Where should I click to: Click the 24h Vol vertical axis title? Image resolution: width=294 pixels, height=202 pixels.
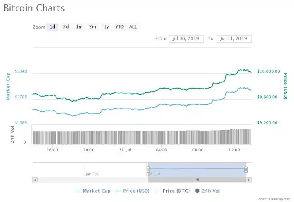12,135
